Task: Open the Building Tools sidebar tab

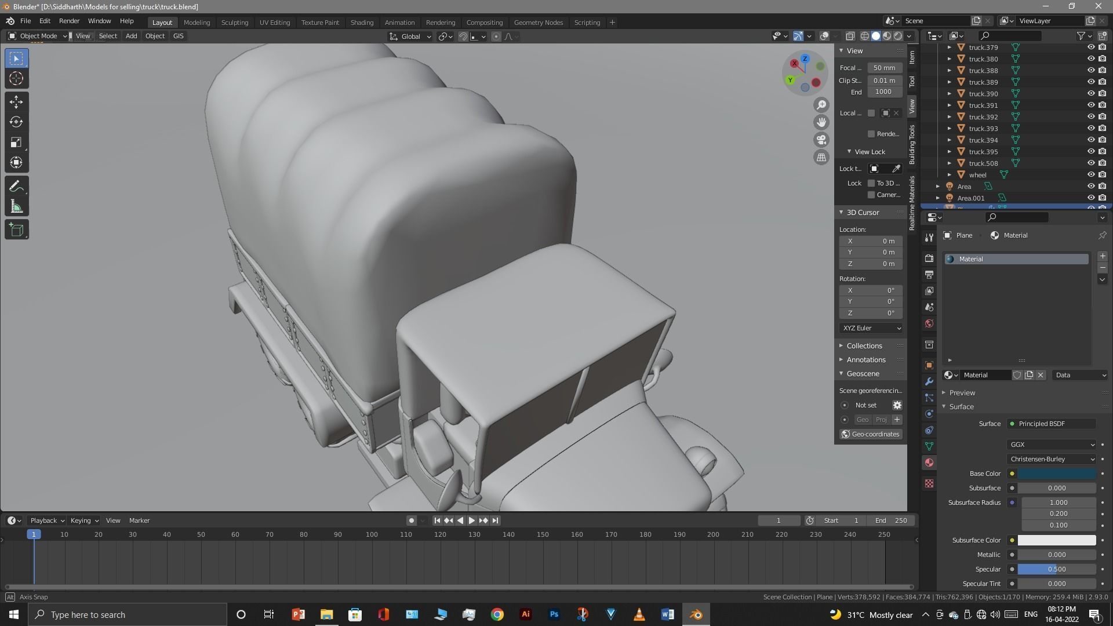Action: (912, 144)
